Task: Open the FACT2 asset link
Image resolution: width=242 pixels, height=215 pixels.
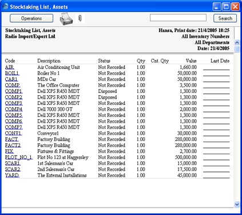Action: [13, 145]
